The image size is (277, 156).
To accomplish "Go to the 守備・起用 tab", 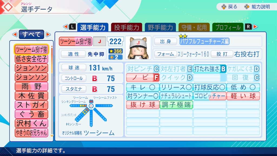I will pos(194,27).
